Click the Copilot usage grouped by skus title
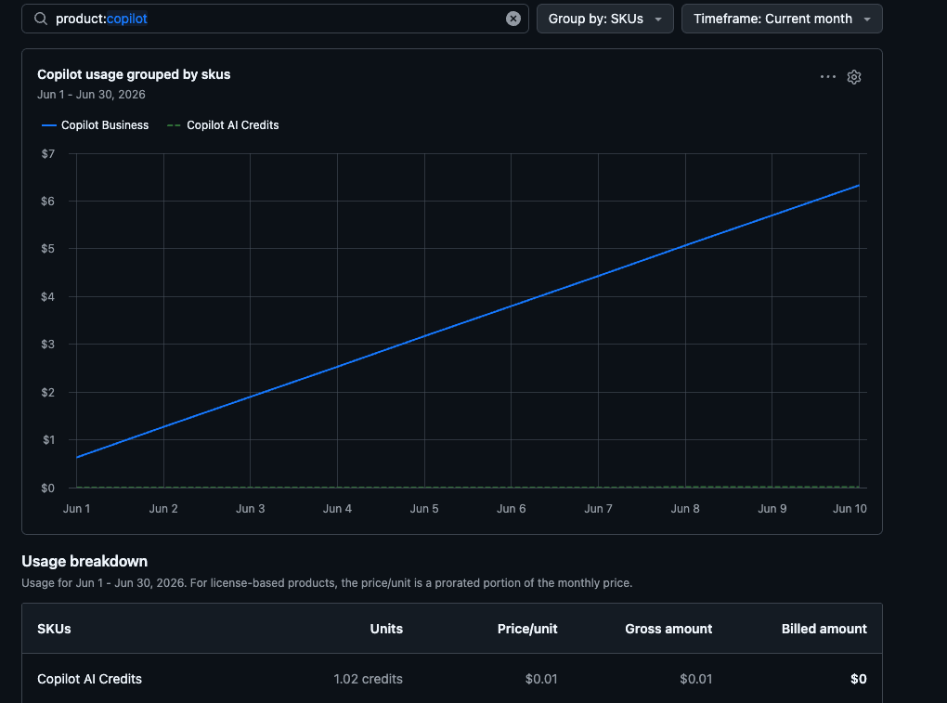 134,74
